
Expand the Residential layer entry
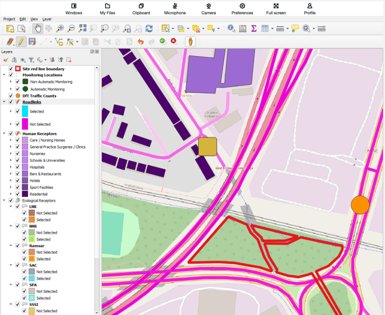(11, 194)
